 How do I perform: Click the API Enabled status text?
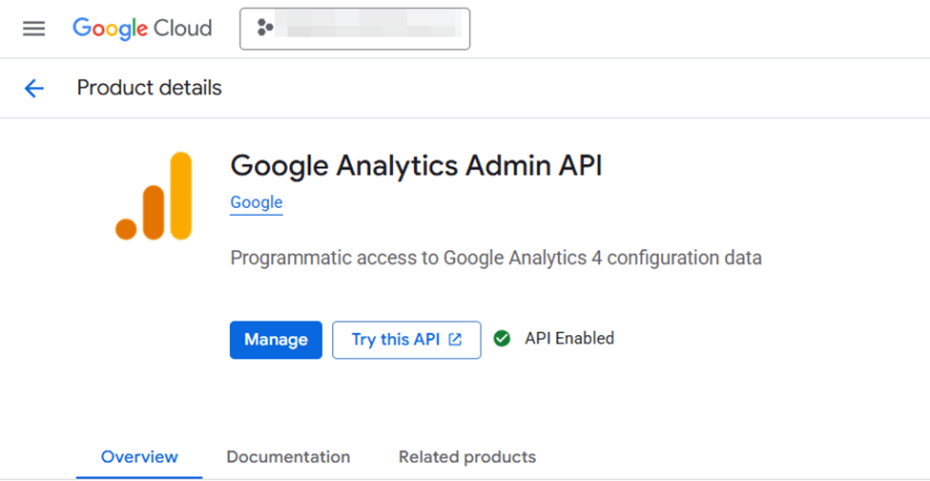click(569, 339)
